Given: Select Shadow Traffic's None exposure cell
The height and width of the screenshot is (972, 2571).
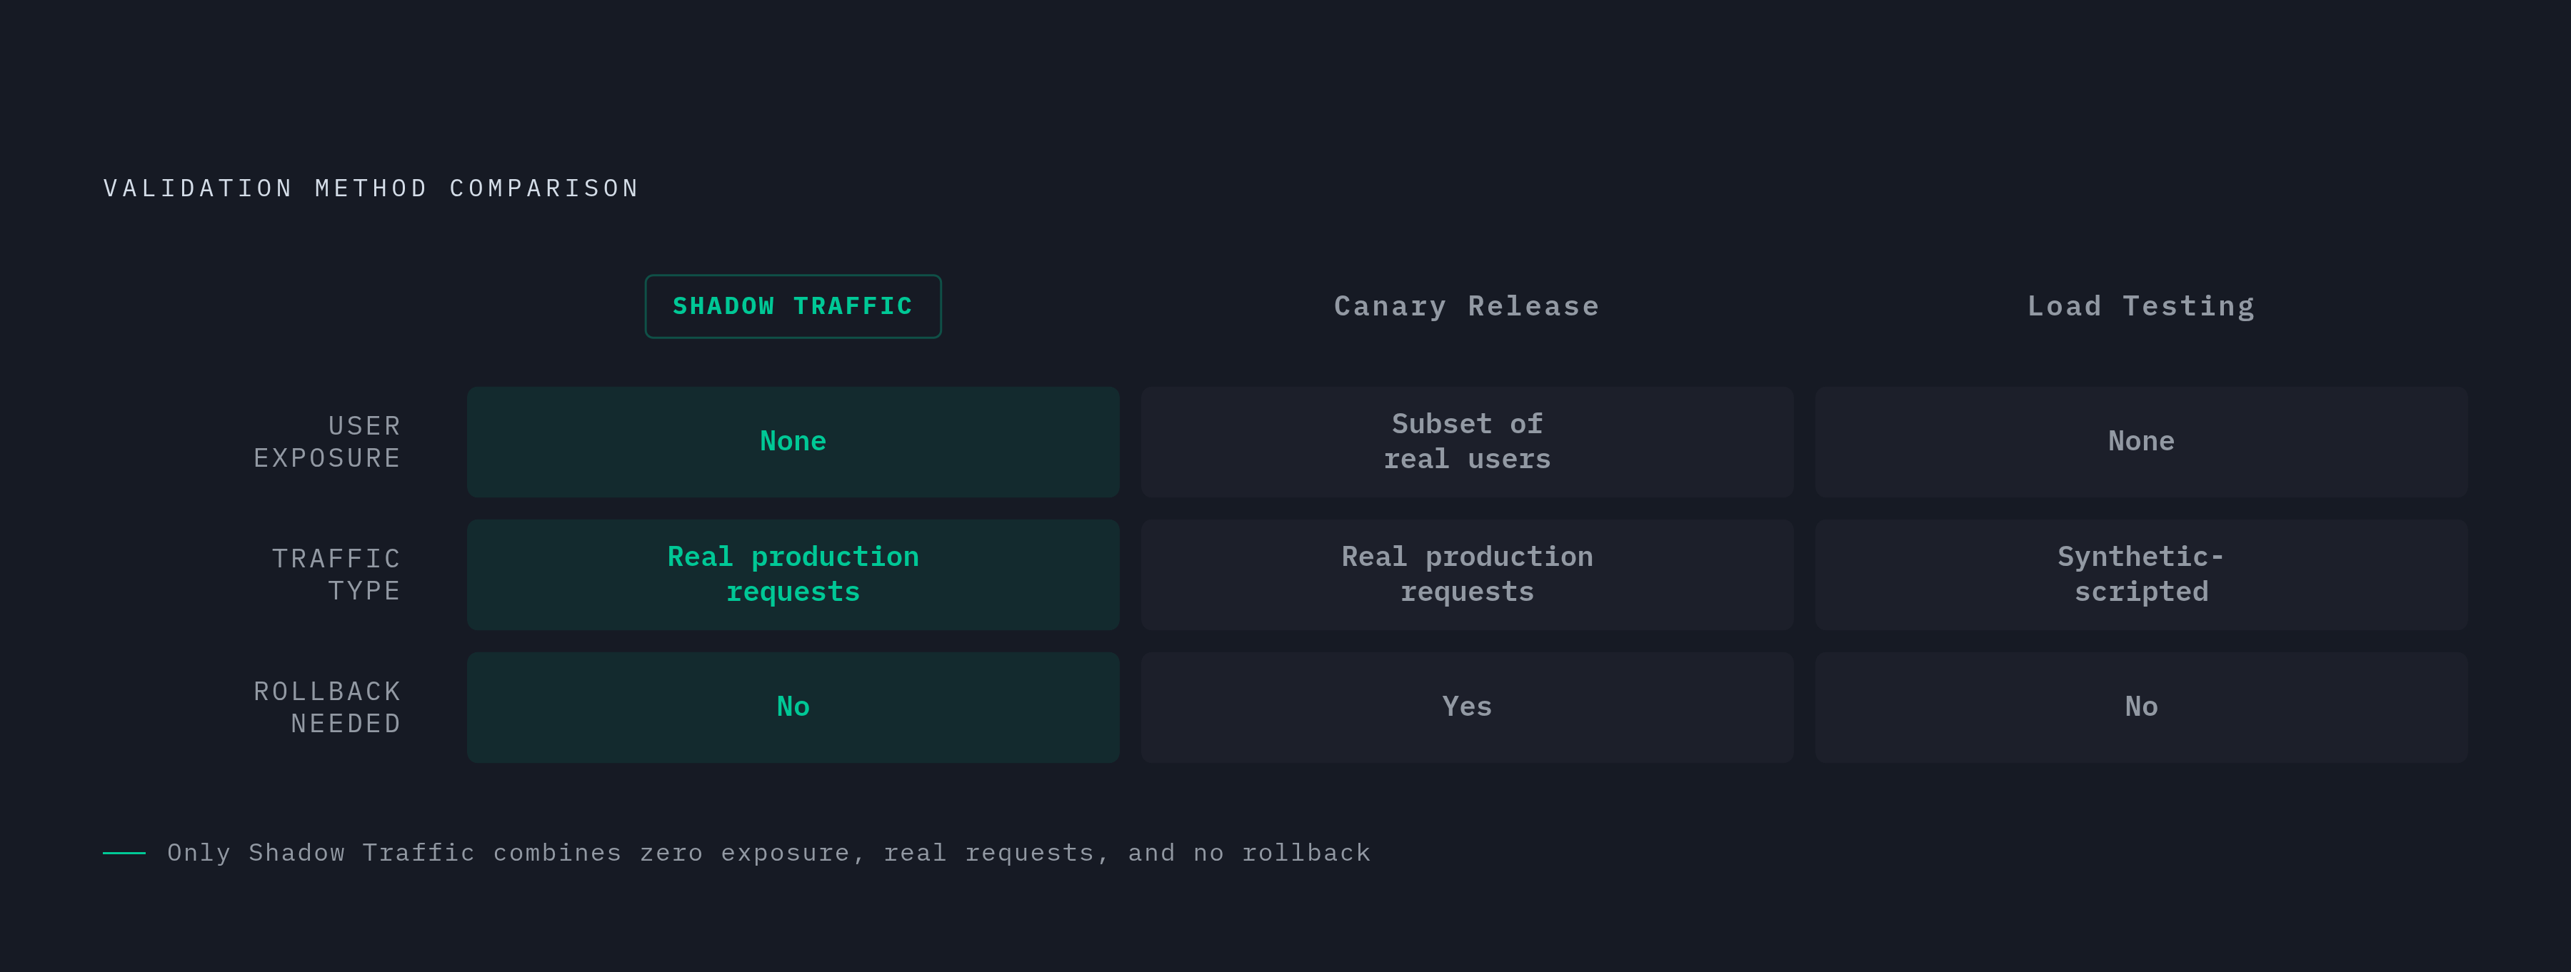Looking at the screenshot, I should point(793,442).
